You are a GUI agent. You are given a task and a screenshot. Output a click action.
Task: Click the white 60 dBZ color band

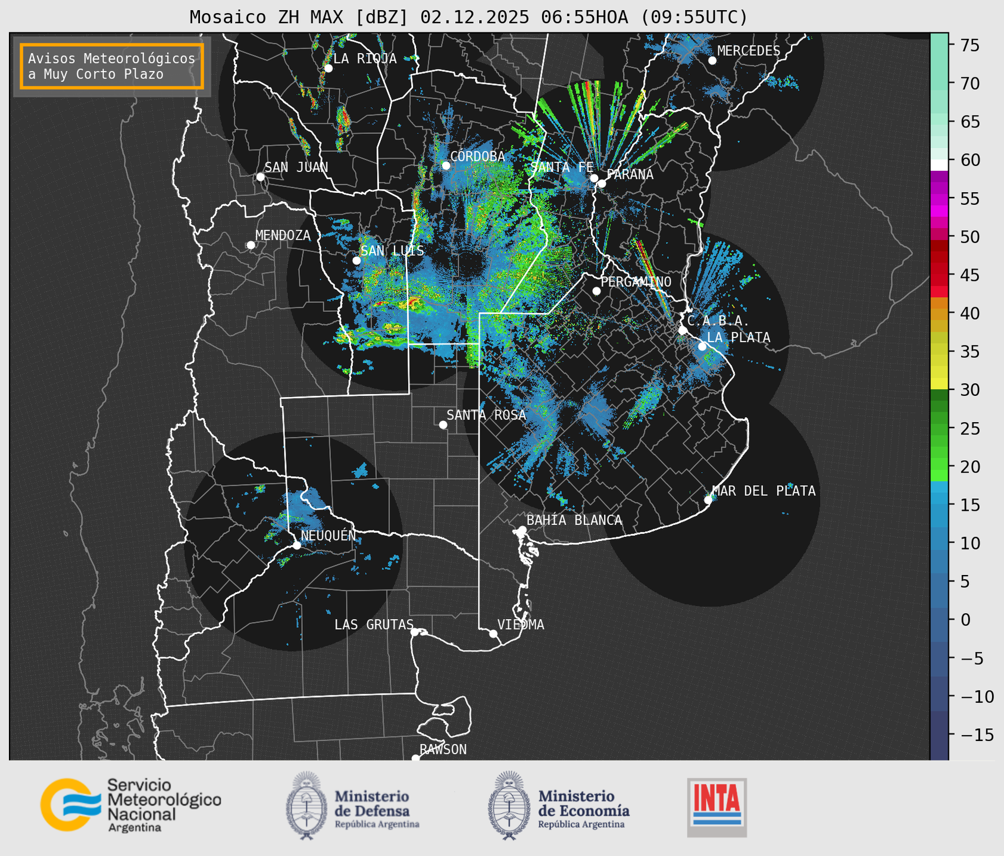(x=939, y=165)
